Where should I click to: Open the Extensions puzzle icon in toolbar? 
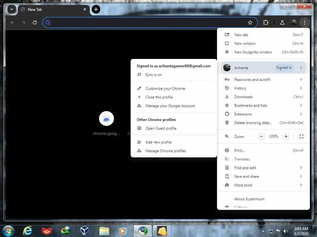tap(266, 22)
